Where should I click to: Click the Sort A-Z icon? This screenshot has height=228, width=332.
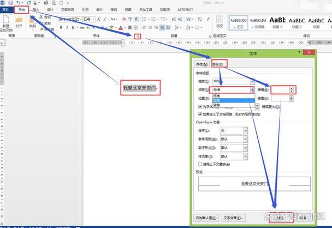pos(200,19)
